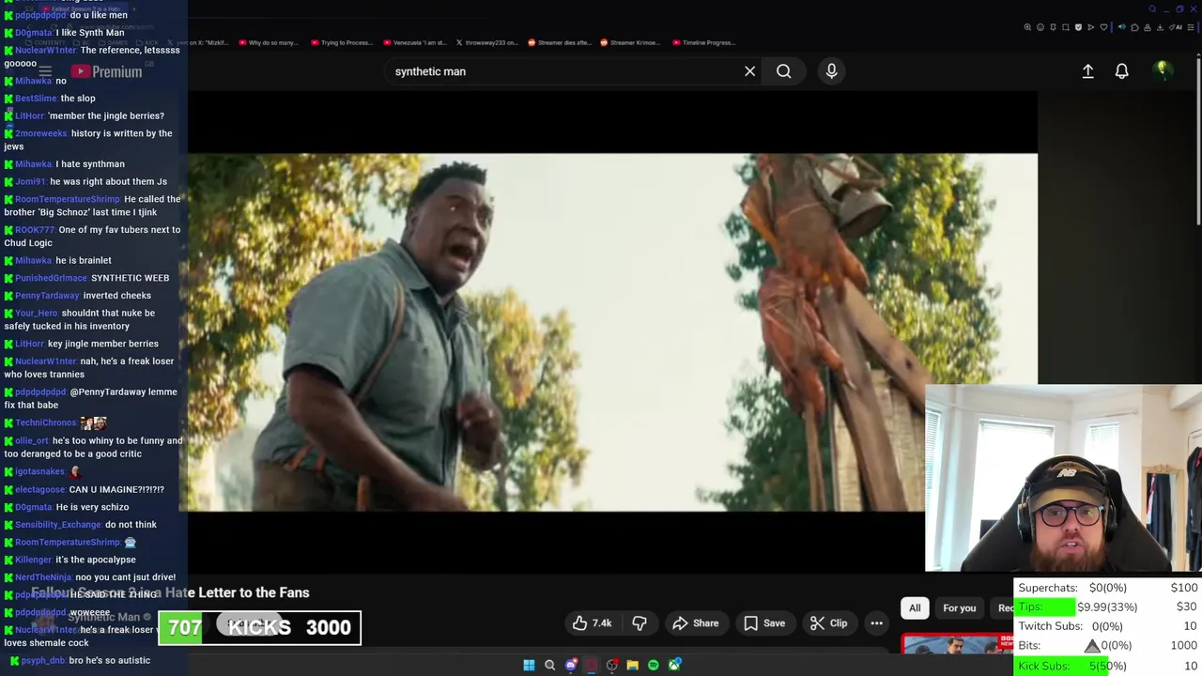This screenshot has width=1202, height=676.
Task: Click chat message 'SYNTHETIC WEEB'
Action: click(130, 278)
